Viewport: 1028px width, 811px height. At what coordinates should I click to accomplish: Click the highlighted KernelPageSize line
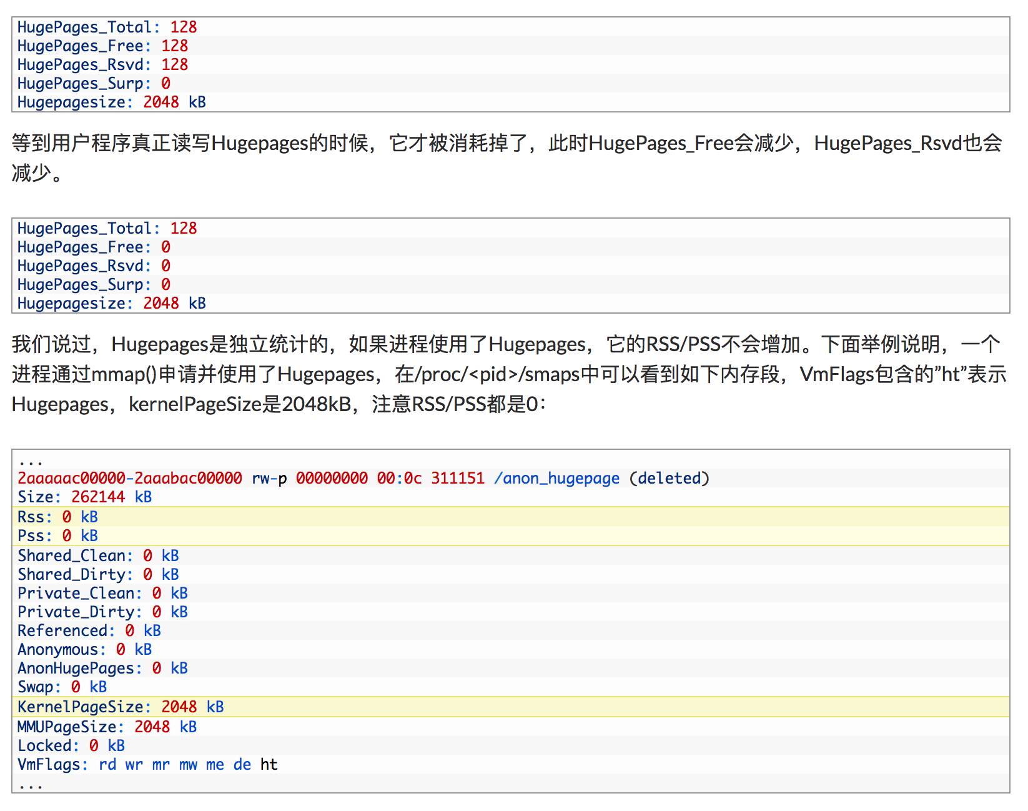121,707
